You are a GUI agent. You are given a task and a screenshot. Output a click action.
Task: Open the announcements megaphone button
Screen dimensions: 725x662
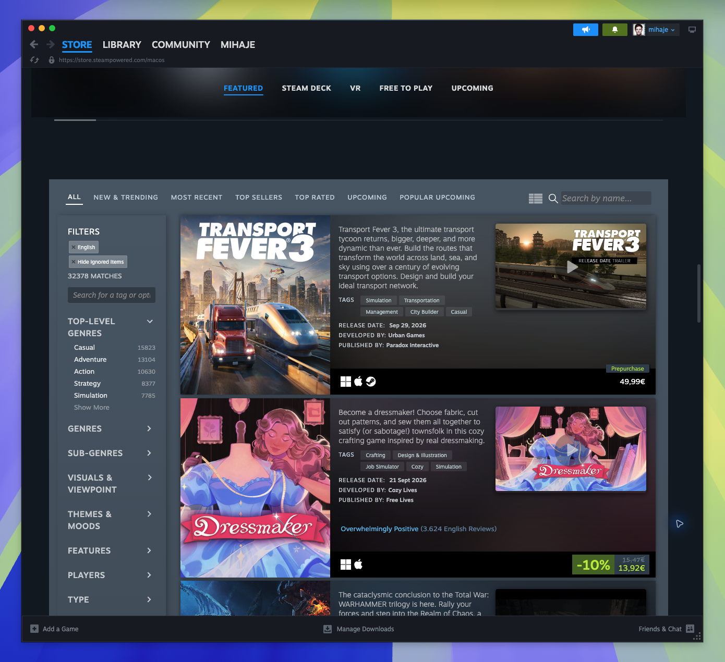click(586, 30)
